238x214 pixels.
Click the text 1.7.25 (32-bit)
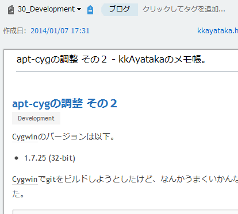click(x=49, y=158)
